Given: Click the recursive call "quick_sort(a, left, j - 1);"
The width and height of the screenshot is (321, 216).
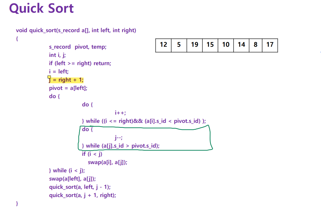Looking at the screenshot, I should pyautogui.click(x=80, y=187).
